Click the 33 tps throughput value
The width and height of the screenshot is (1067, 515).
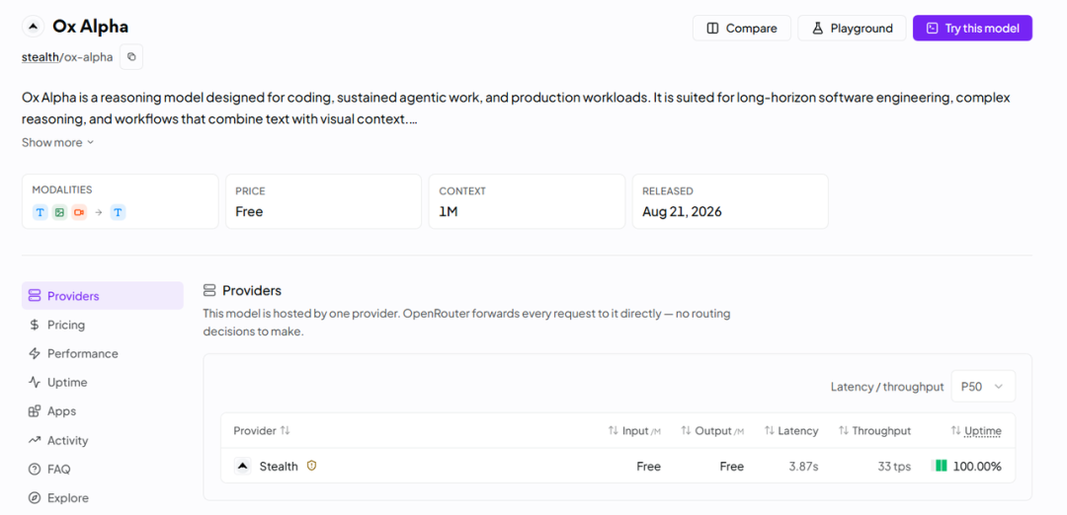click(x=894, y=466)
